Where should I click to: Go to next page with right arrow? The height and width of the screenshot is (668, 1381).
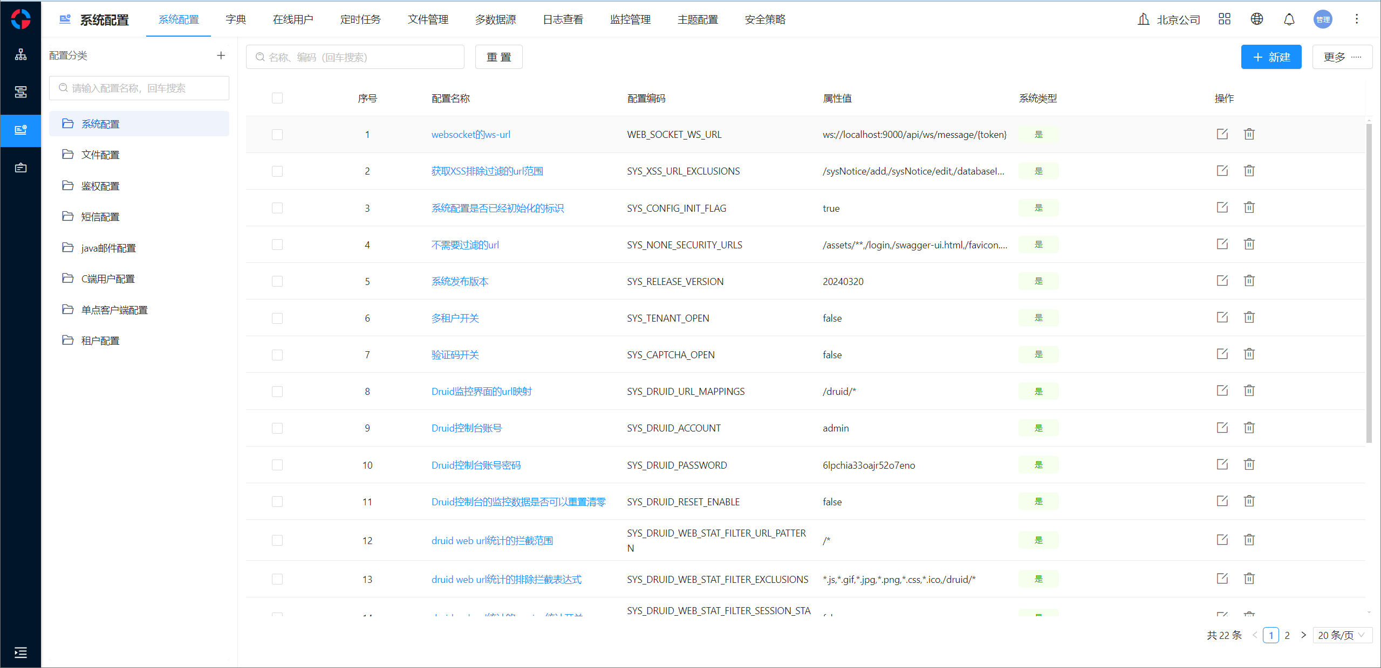(x=1303, y=635)
